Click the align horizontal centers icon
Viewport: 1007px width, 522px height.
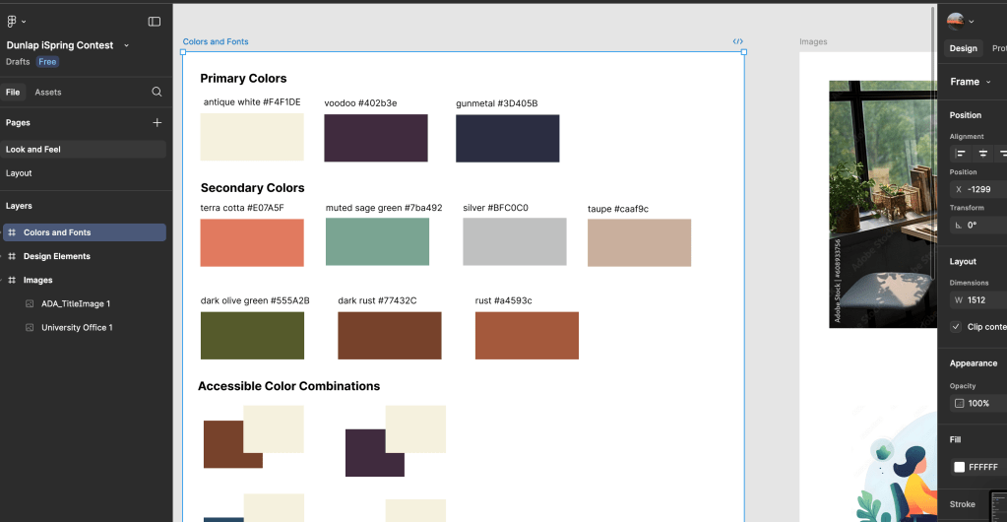pos(982,154)
